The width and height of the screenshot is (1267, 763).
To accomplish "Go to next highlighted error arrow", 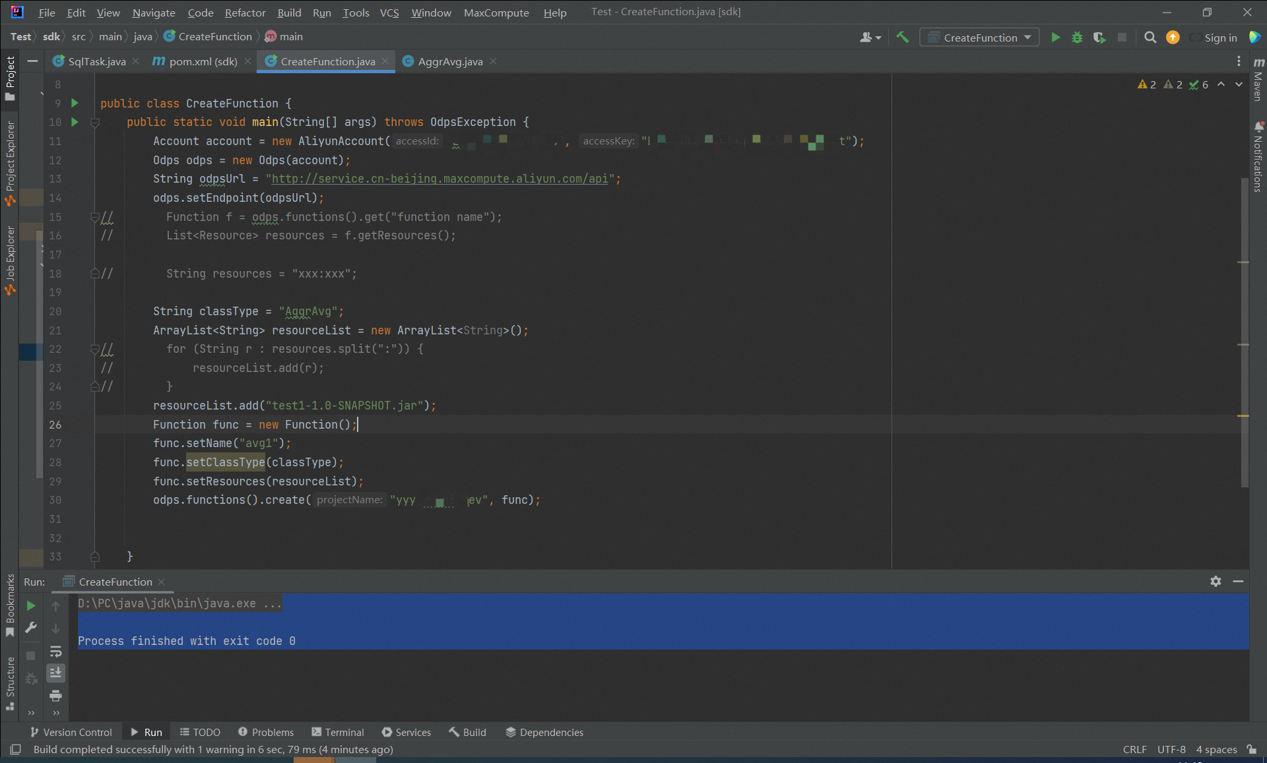I will click(x=1239, y=84).
